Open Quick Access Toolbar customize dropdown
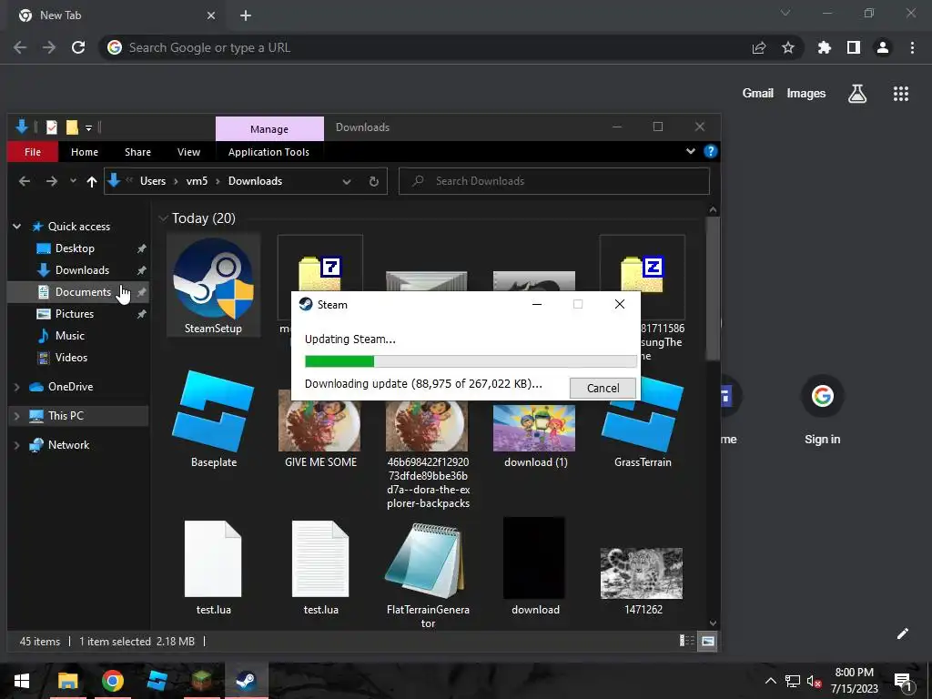Image resolution: width=932 pixels, height=699 pixels. coord(88,127)
